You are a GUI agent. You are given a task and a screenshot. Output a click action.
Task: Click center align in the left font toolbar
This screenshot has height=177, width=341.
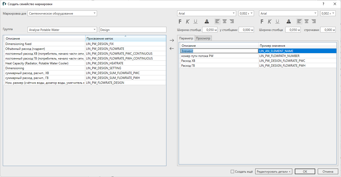(x=225, y=21)
